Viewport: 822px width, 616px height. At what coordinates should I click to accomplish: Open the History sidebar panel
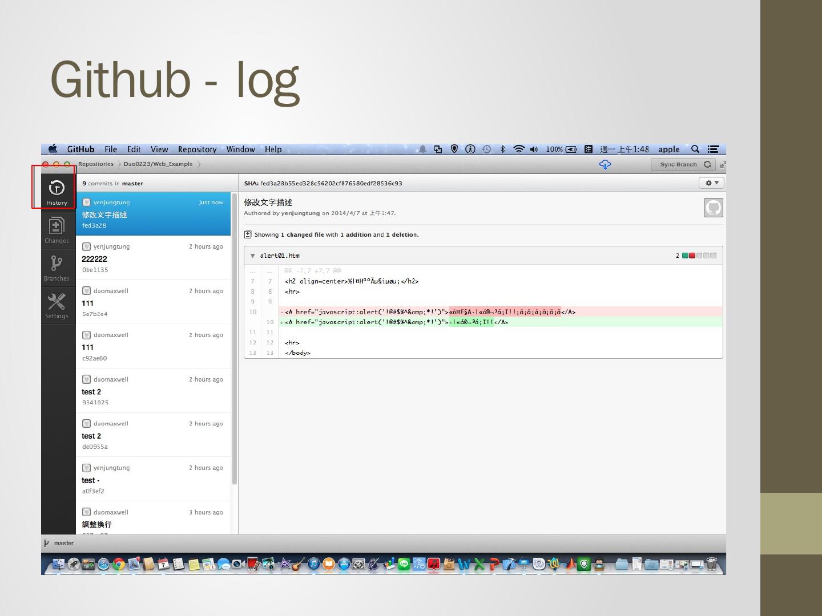(57, 192)
